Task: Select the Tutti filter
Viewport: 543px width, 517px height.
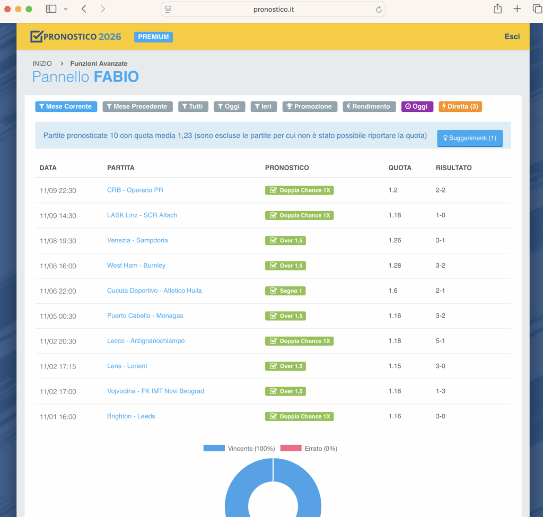Action: point(193,107)
